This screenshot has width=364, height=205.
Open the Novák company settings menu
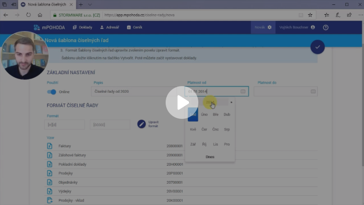263,27
